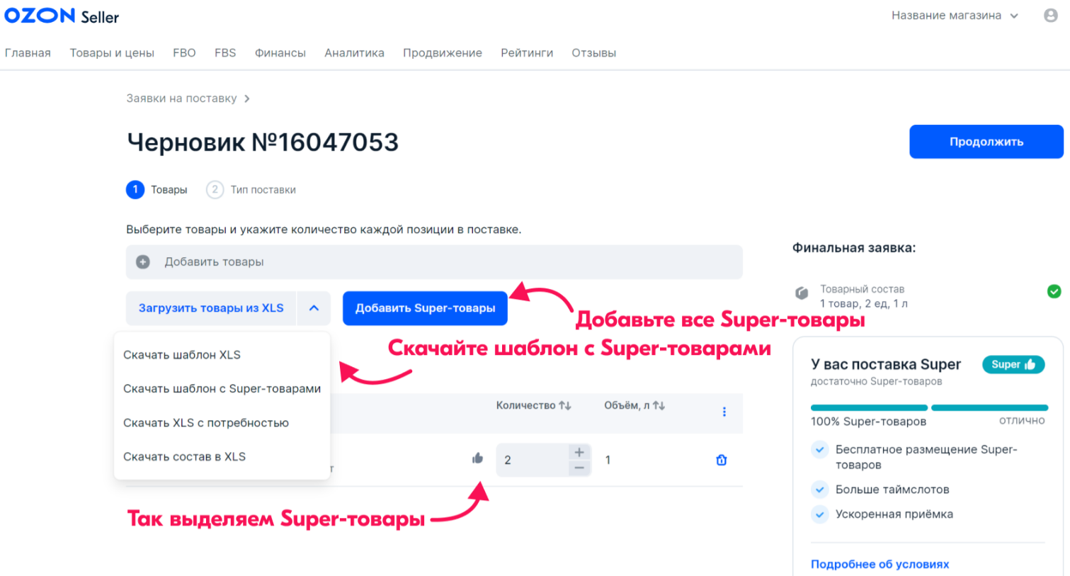Click the text 1 товар, 2 ед, 1 л
This screenshot has width=1070, height=576.
(x=864, y=303)
